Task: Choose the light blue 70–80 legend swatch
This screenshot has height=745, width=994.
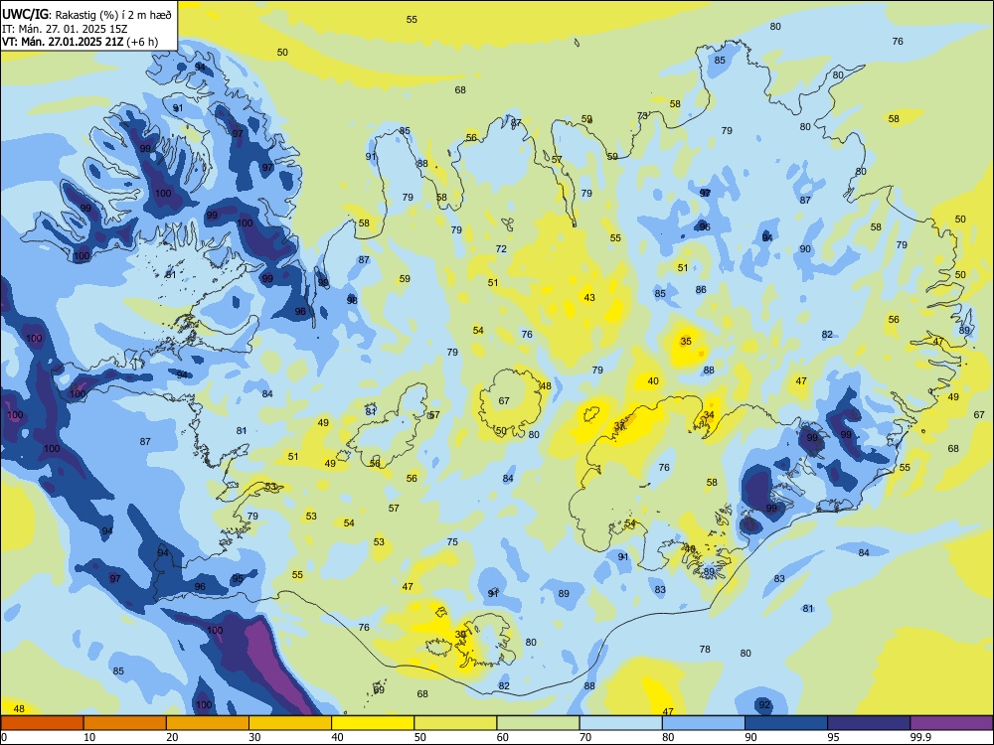Action: (620, 723)
